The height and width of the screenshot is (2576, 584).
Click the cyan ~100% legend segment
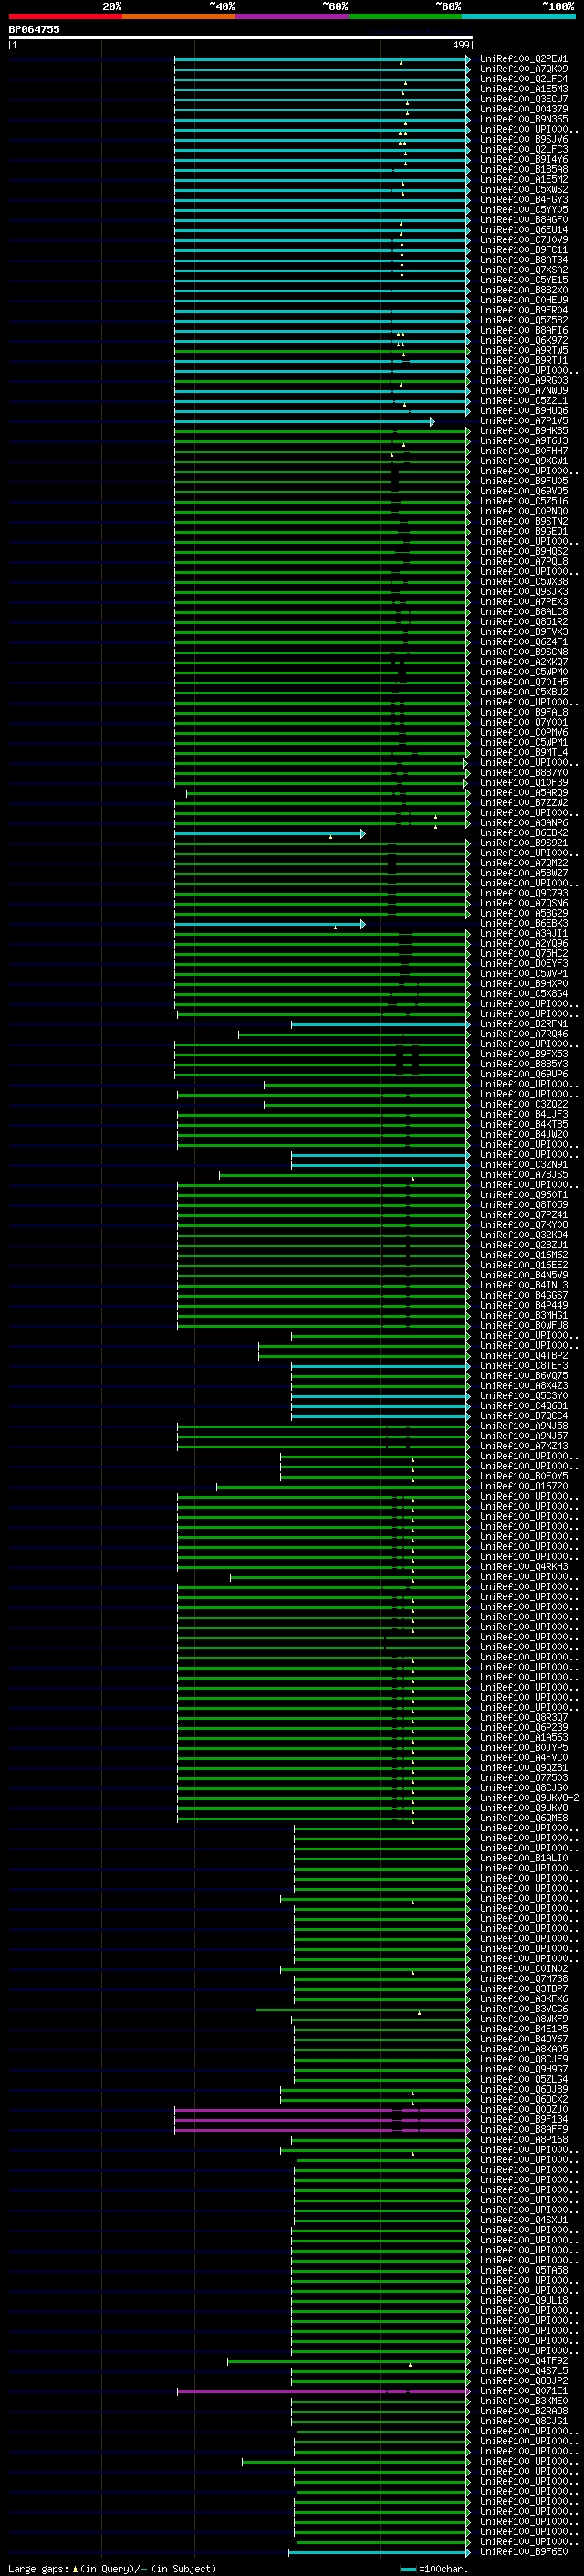[518, 16]
